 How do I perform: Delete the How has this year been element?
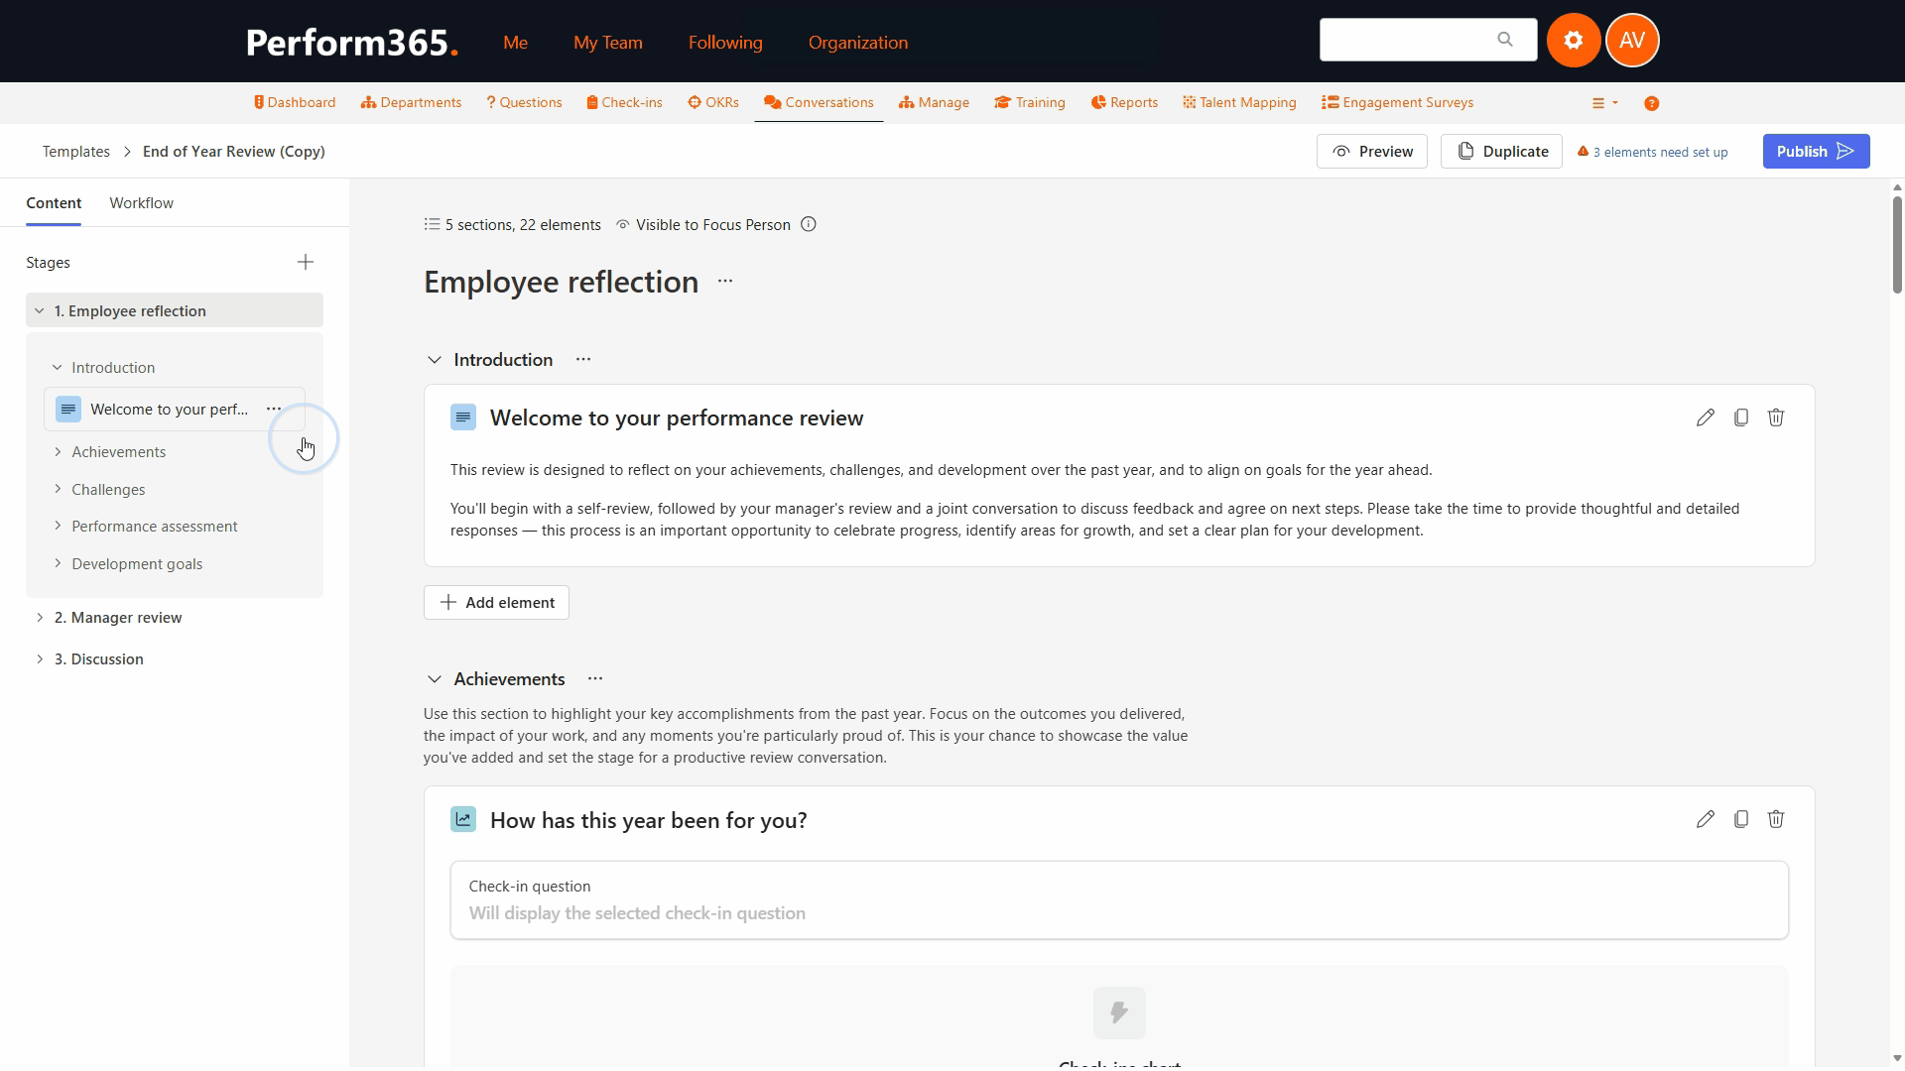[1776, 819]
